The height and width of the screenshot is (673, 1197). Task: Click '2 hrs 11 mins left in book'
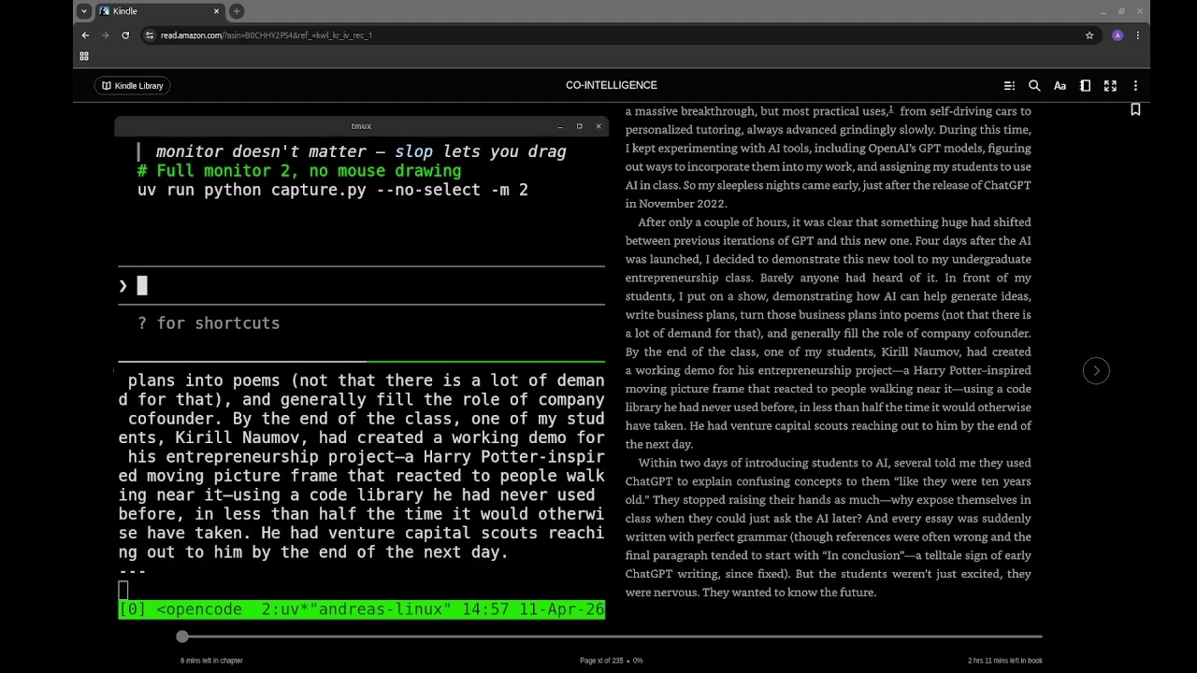[x=1005, y=661]
